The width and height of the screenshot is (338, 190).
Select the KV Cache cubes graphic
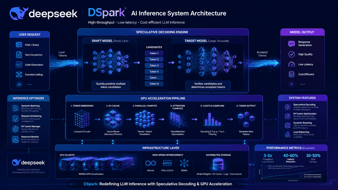click(113, 119)
